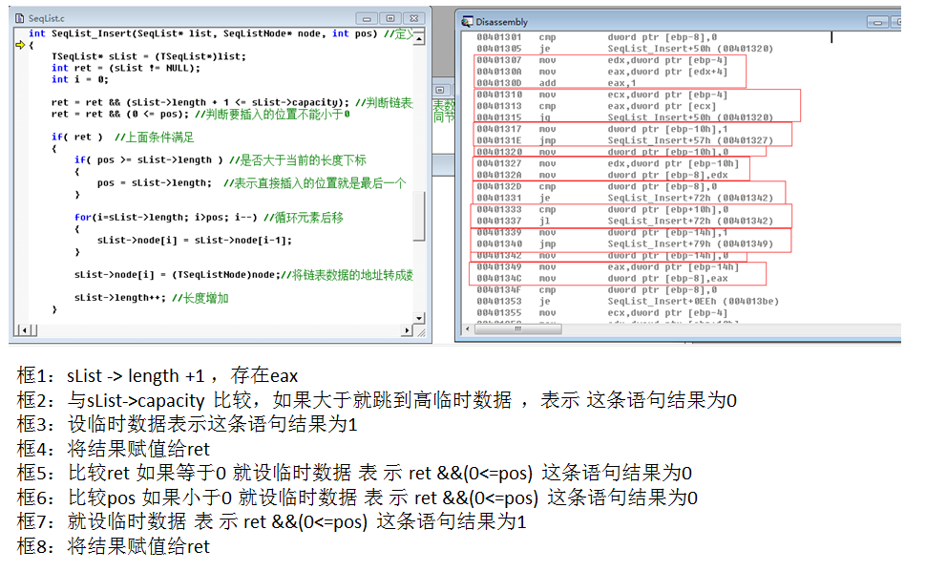Select disassembly row at address 00401349
This screenshot has width=926, height=572.
(608, 267)
